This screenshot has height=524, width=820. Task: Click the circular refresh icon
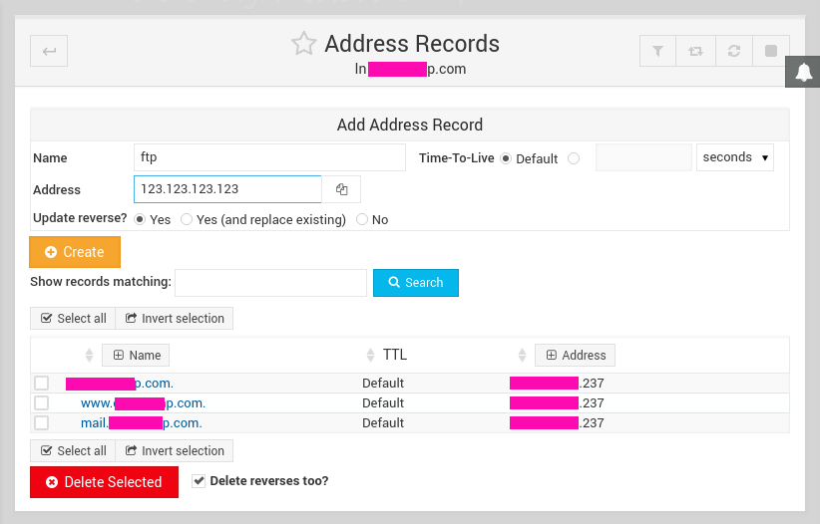pyautogui.click(x=733, y=51)
